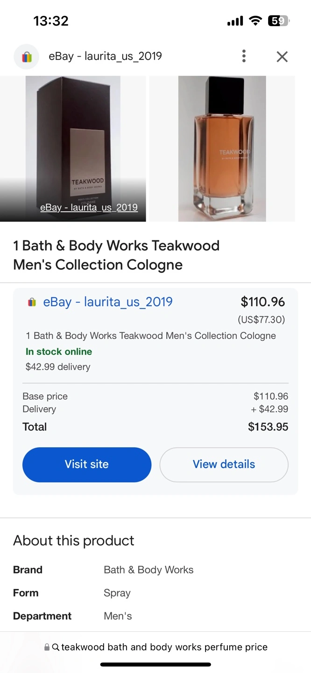Tap the lock icon in address bar
311x673 pixels.
point(47,647)
